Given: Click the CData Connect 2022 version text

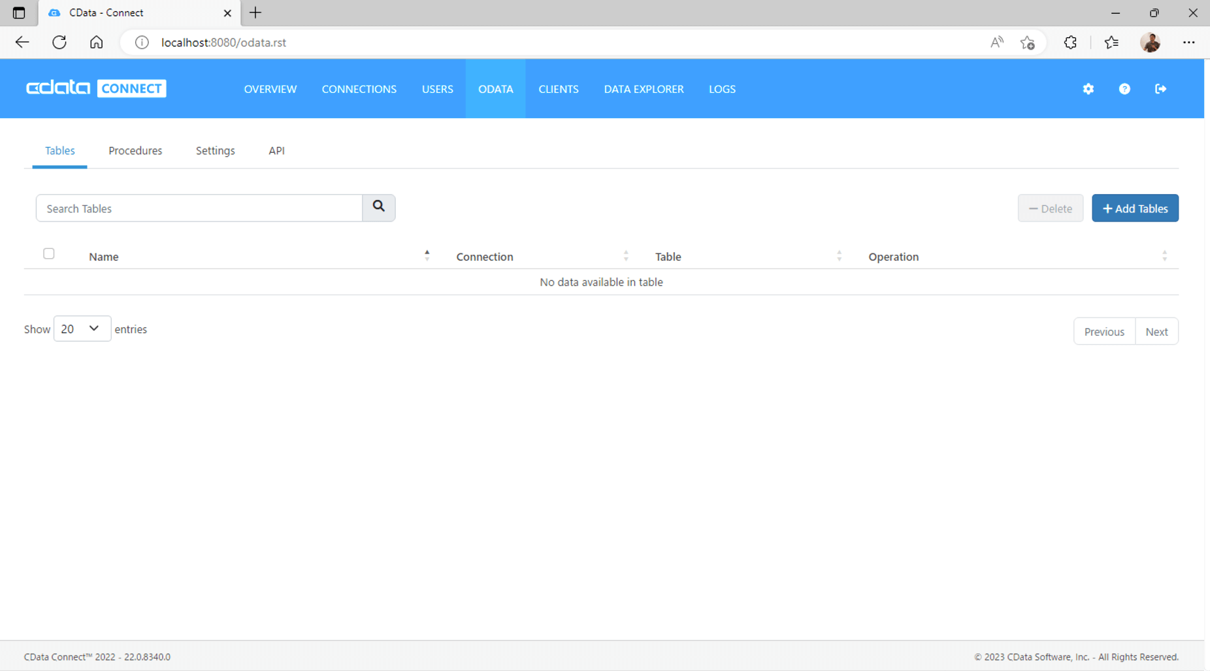Looking at the screenshot, I should point(97,657).
